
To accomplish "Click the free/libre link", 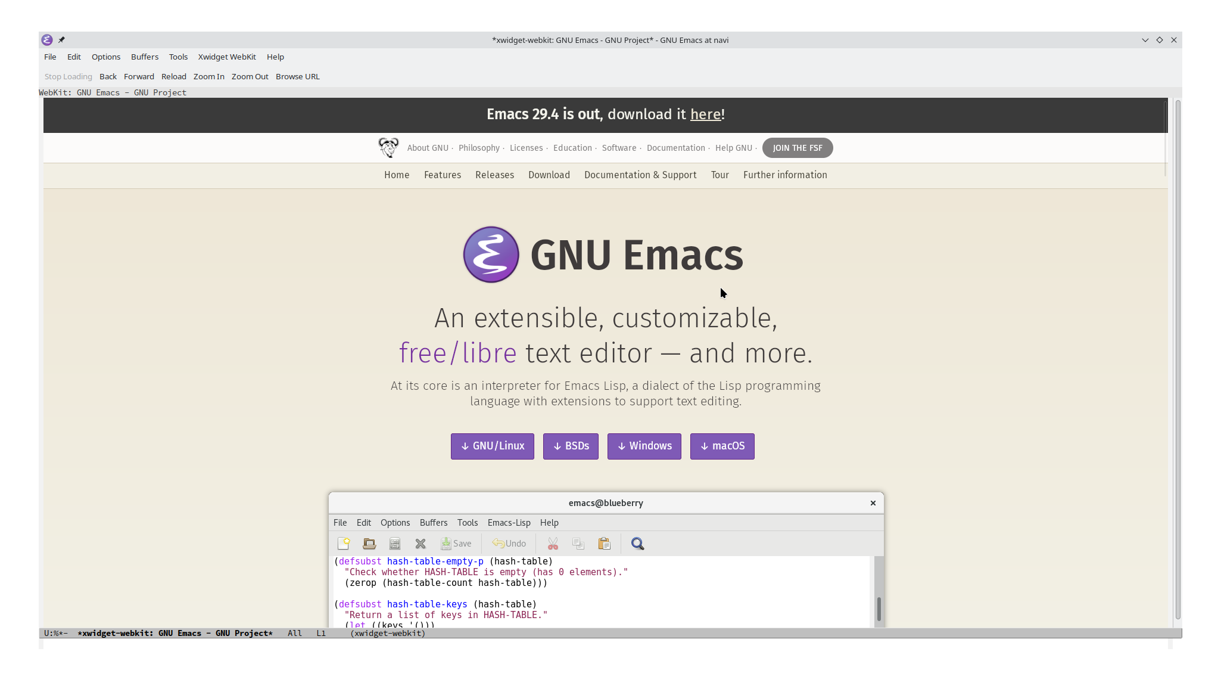I will [457, 353].
